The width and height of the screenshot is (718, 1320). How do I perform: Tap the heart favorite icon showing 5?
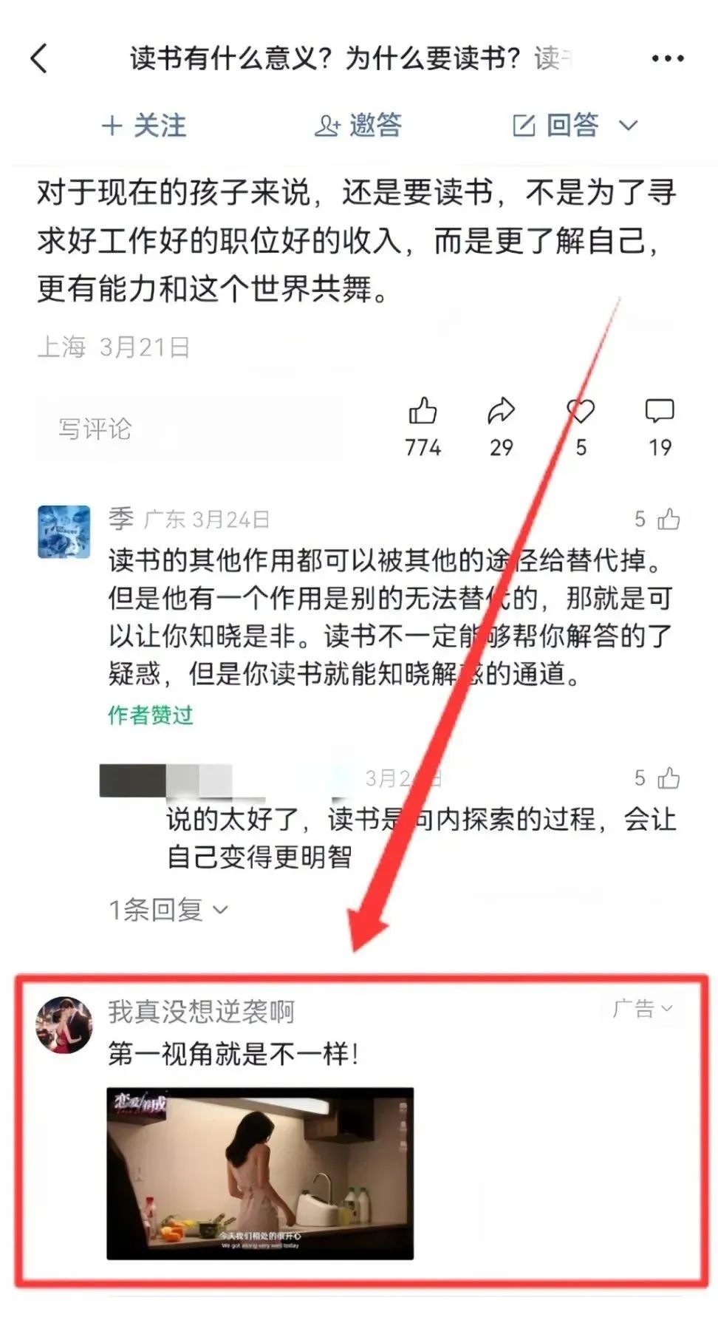pyautogui.click(x=581, y=411)
